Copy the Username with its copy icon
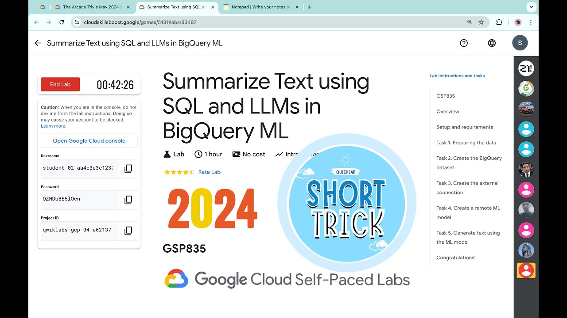 (x=128, y=169)
